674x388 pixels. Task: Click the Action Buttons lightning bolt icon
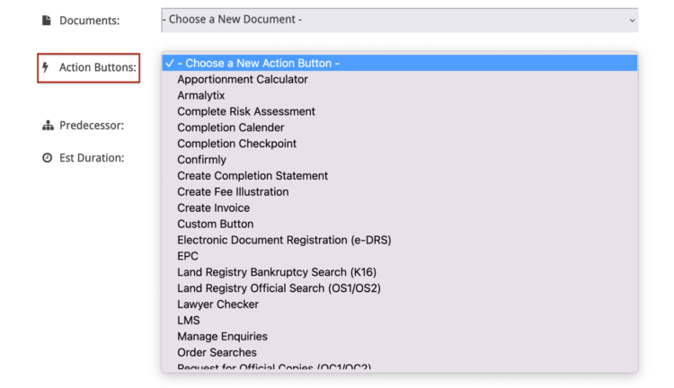pyautogui.click(x=46, y=67)
